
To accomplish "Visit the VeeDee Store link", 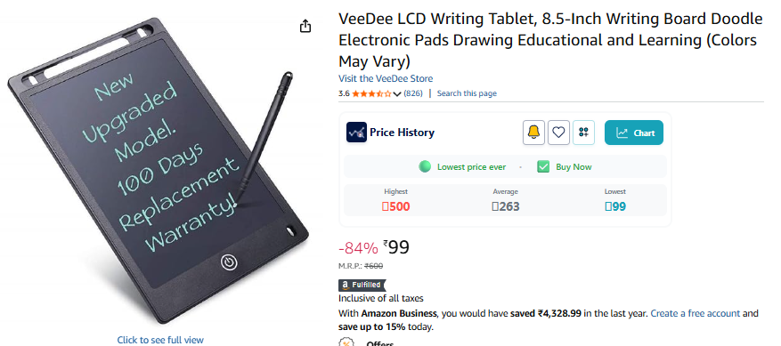I will click(386, 78).
